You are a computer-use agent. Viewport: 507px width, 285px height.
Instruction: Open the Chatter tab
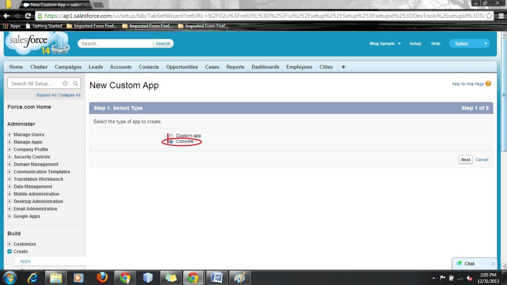39,67
